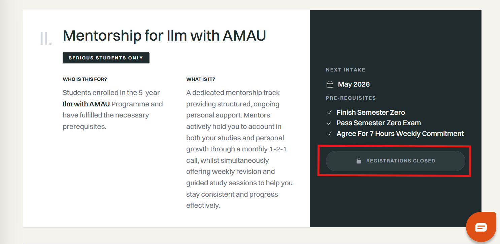500x244 pixels.
Task: Click the lock icon in the registrations button
Action: [x=359, y=161]
